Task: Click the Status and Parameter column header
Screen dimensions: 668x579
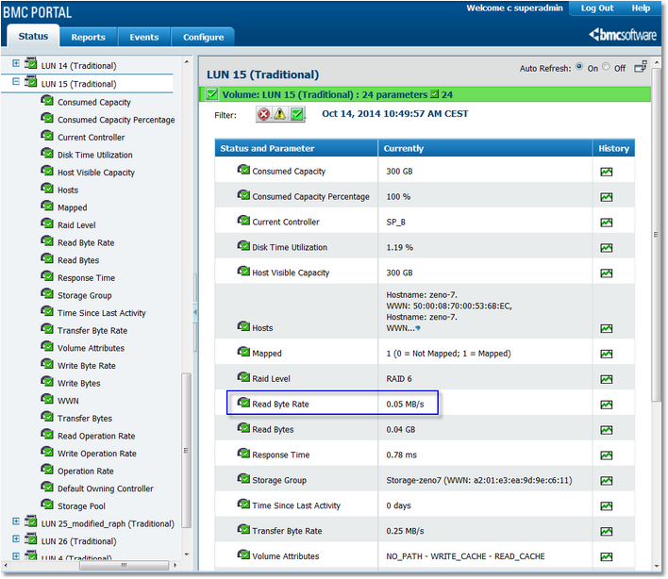Action: [296, 149]
